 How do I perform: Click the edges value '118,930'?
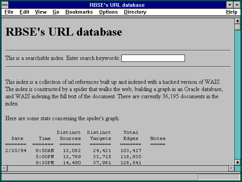click(131, 157)
